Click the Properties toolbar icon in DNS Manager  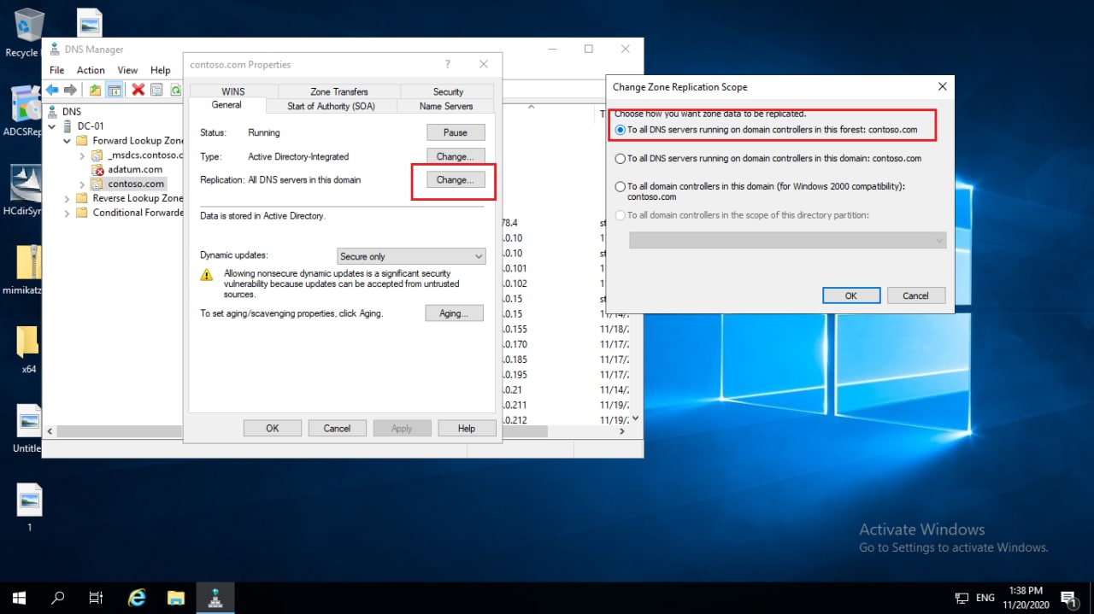point(156,90)
